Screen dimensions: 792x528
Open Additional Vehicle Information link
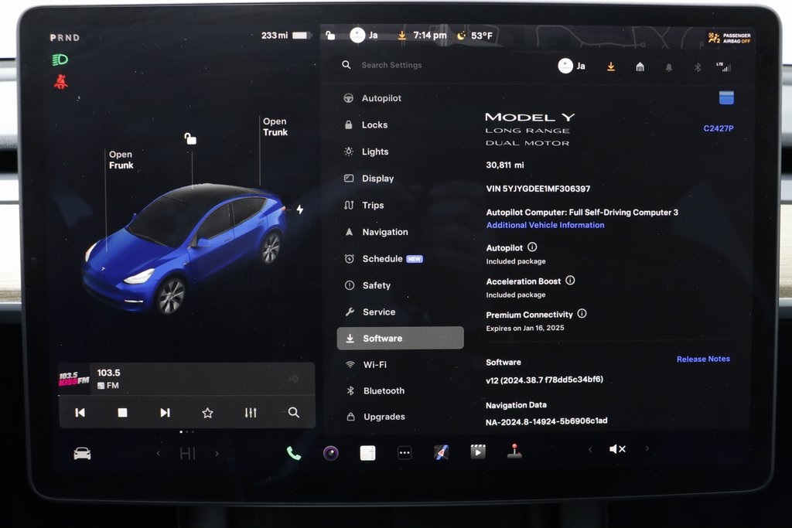545,225
